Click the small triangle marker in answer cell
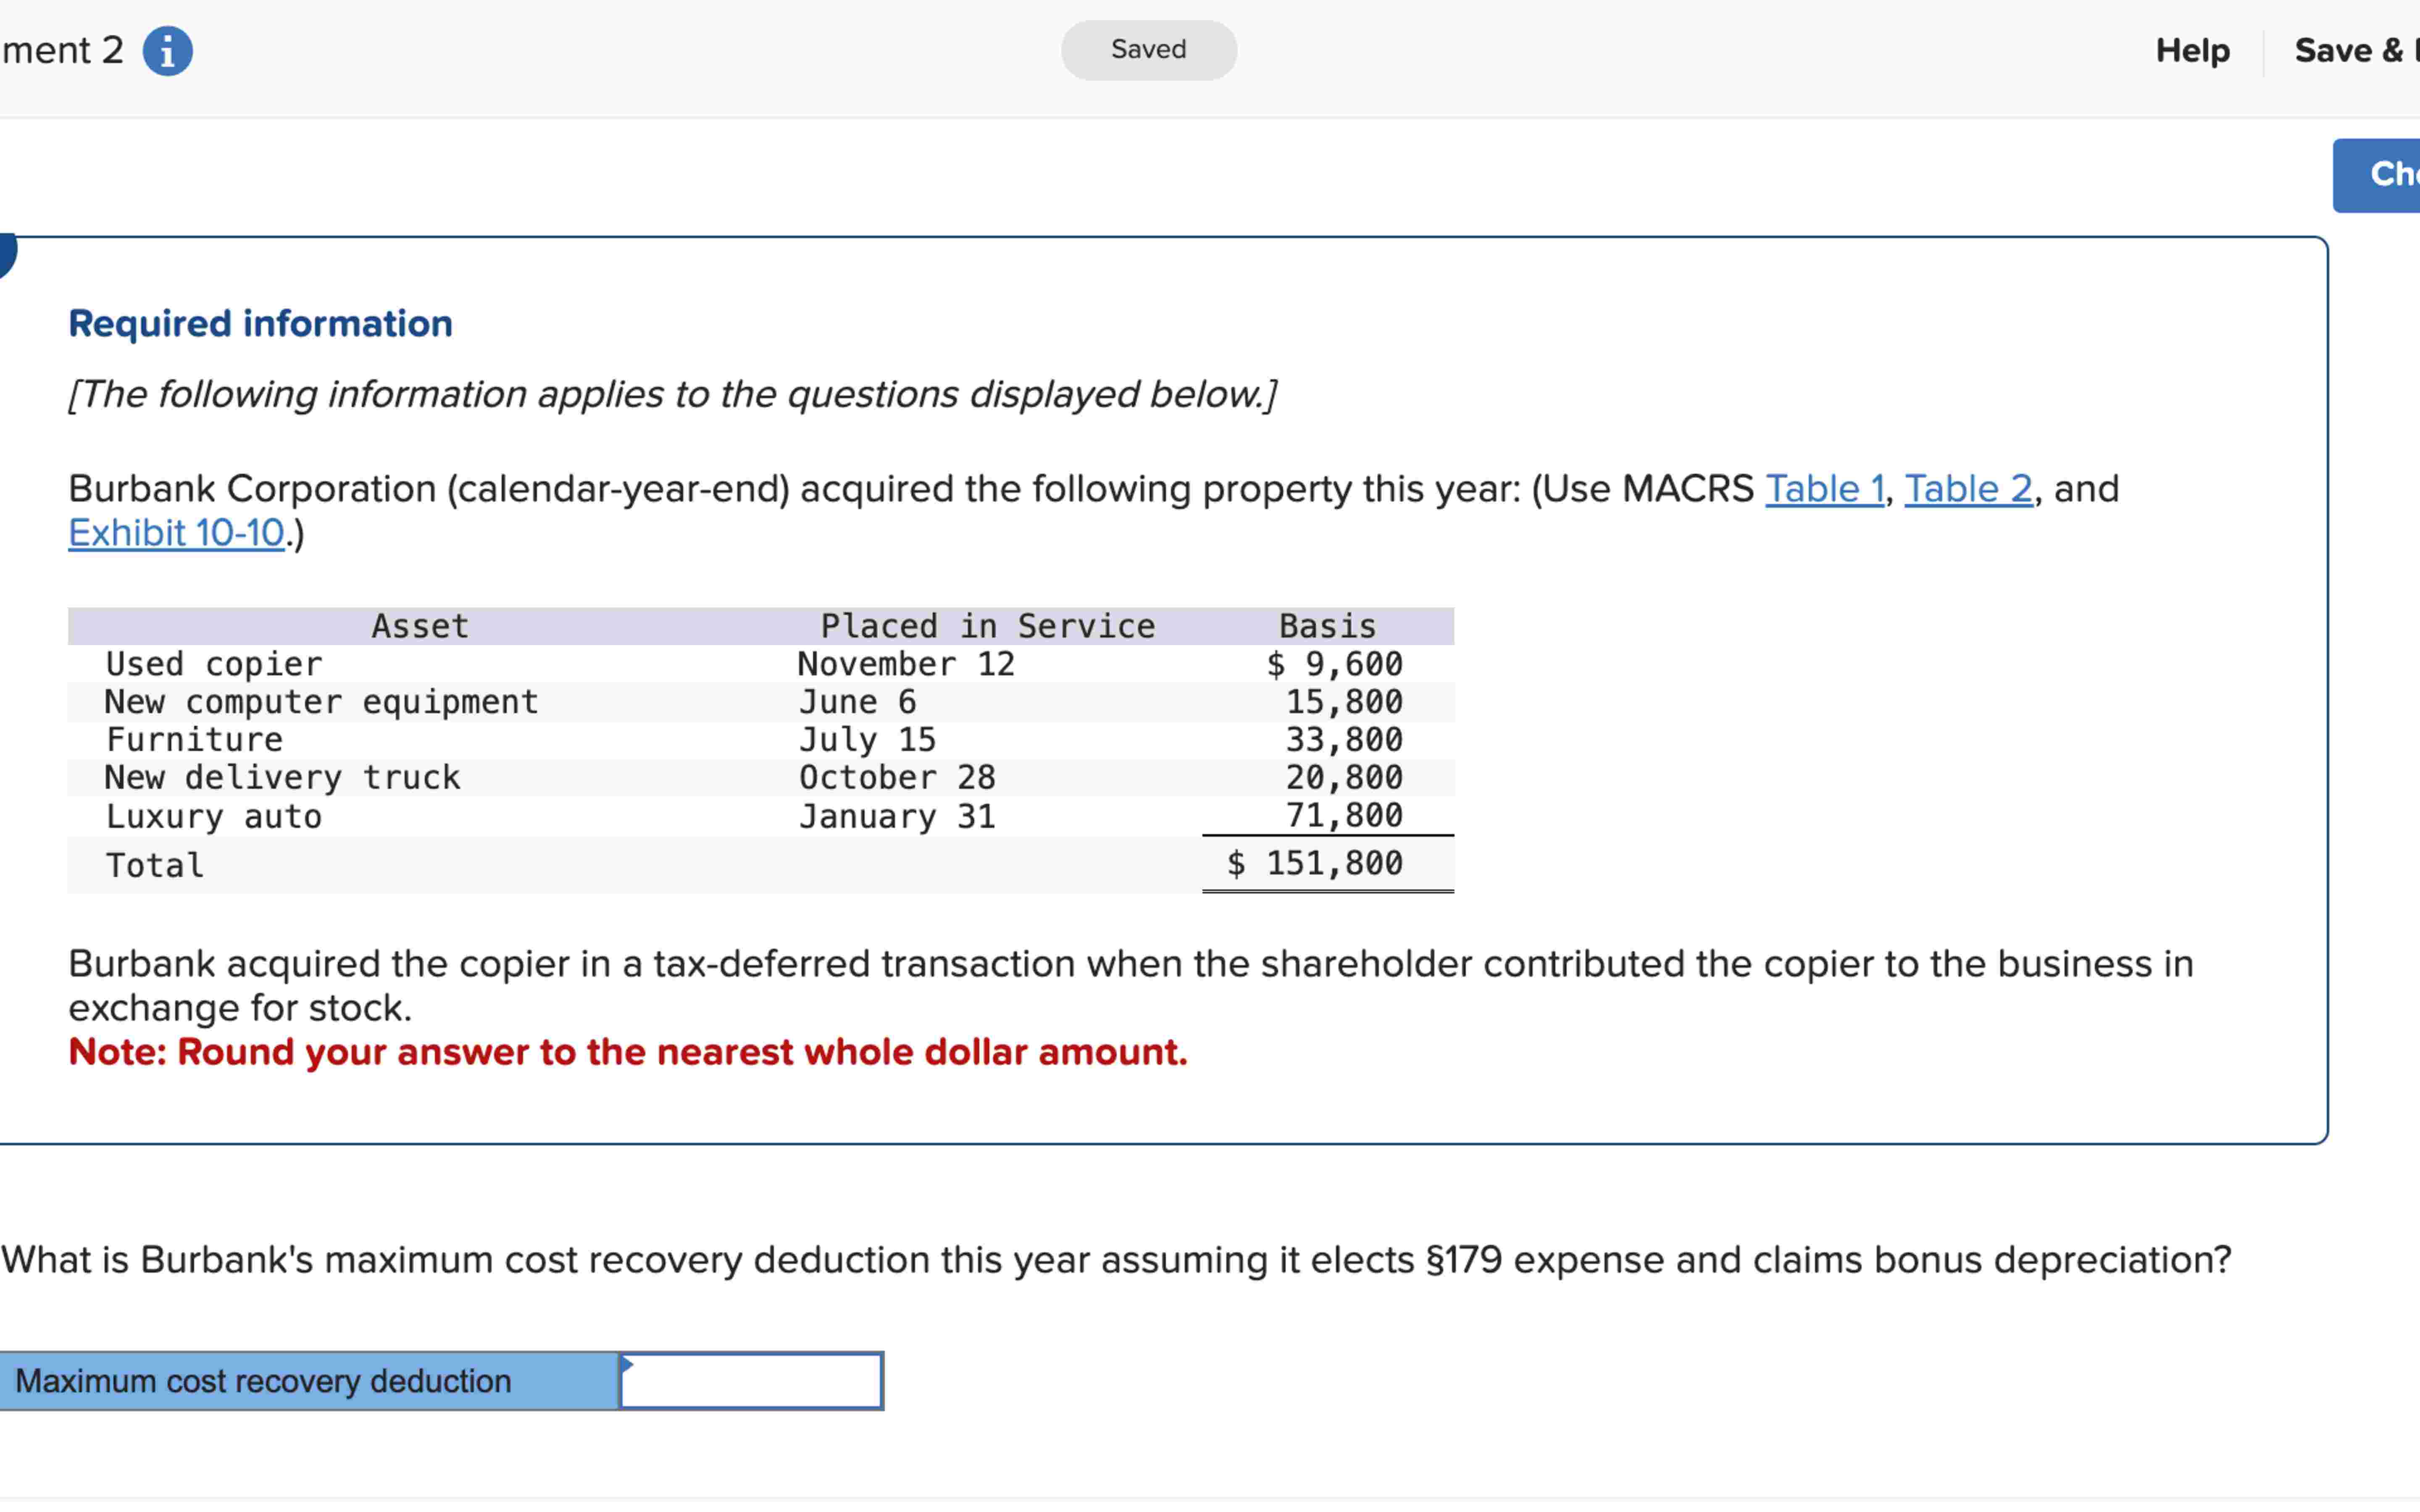Viewport: 2420px width, 1512px height. tap(627, 1364)
